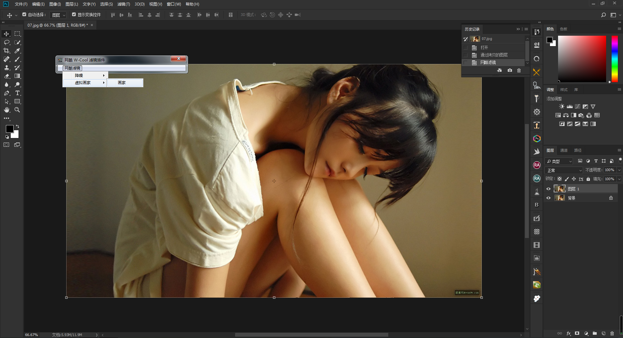This screenshot has width=623, height=338.
Task: Switch to the 通道 tab
Action: (564, 150)
